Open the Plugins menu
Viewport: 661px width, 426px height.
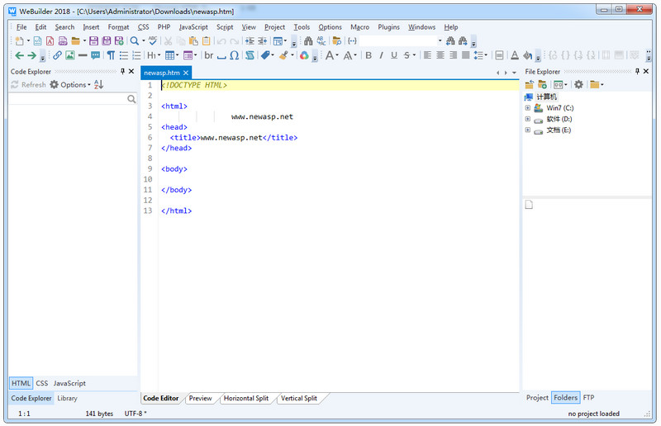click(x=388, y=27)
